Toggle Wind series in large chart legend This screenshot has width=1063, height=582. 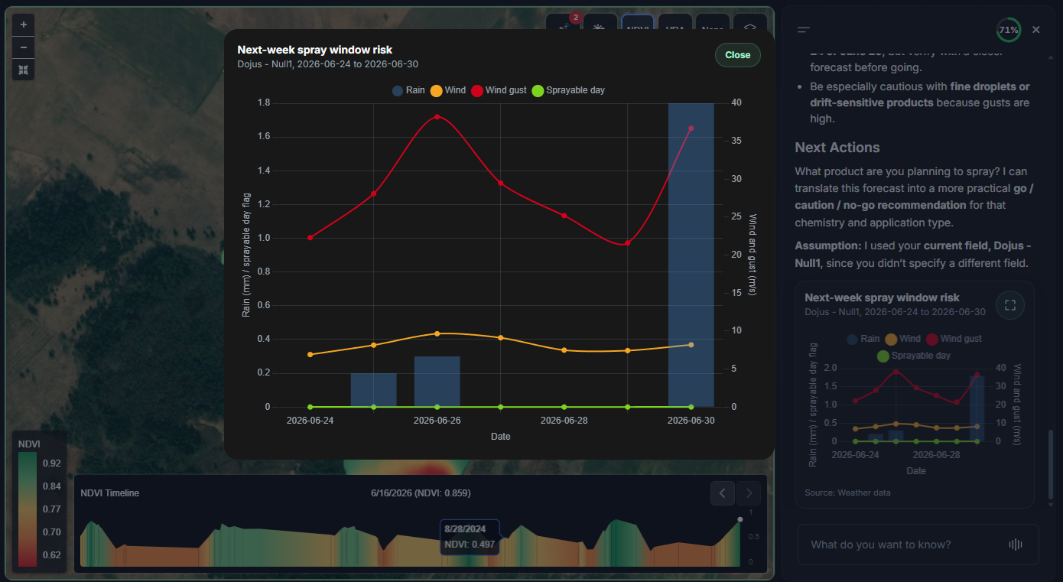pyautogui.click(x=448, y=90)
